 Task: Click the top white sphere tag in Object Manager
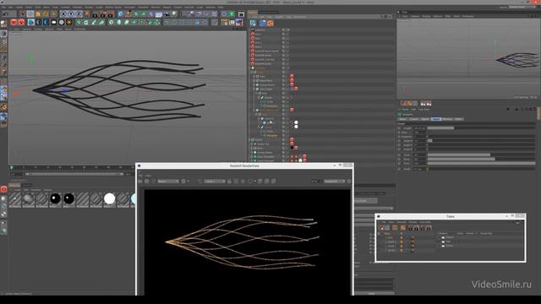point(296,122)
